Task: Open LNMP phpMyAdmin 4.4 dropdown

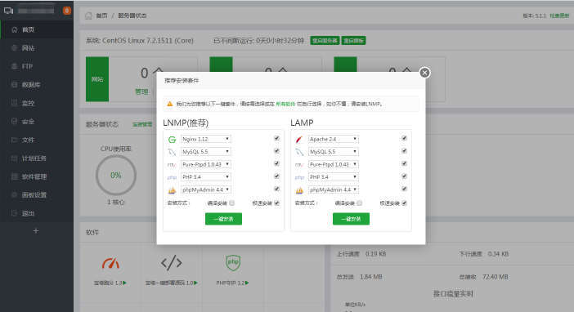Action: (x=206, y=189)
